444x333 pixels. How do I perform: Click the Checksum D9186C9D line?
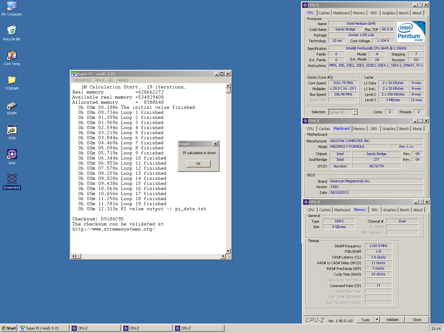pos(98,219)
